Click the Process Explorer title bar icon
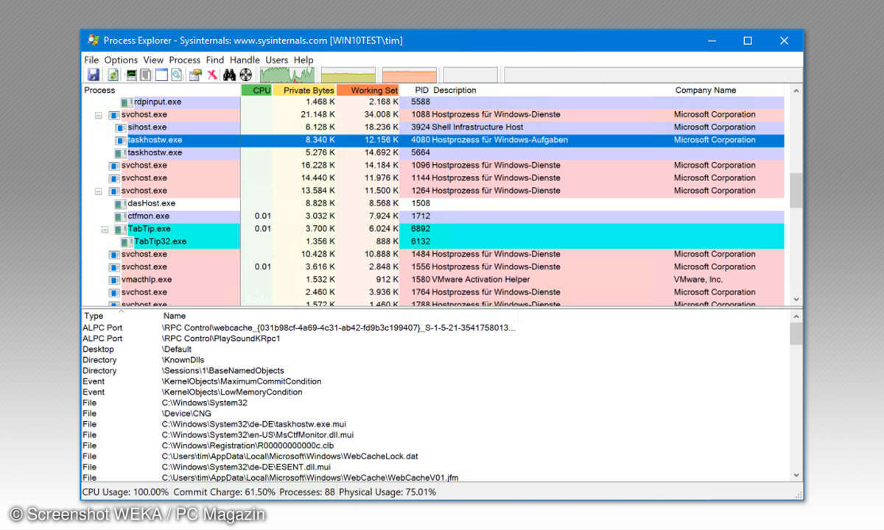The width and height of the screenshot is (884, 530). point(93,40)
